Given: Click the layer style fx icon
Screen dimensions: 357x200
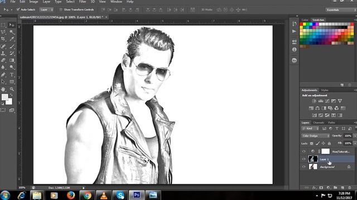Looking at the screenshot, I should [x=314, y=188].
